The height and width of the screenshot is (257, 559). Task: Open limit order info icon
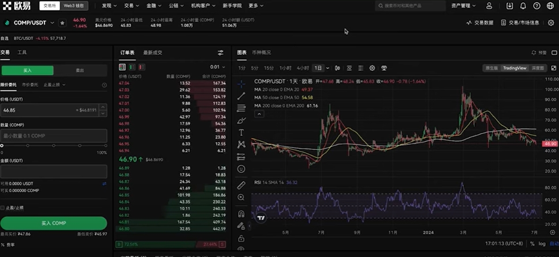coord(104,85)
